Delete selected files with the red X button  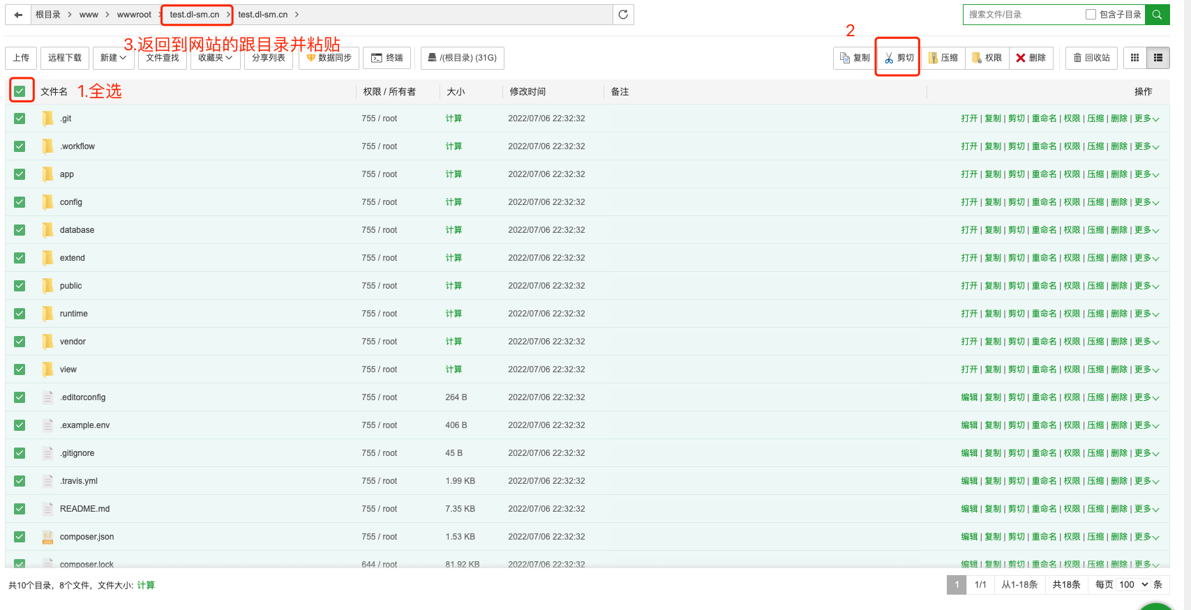1031,58
